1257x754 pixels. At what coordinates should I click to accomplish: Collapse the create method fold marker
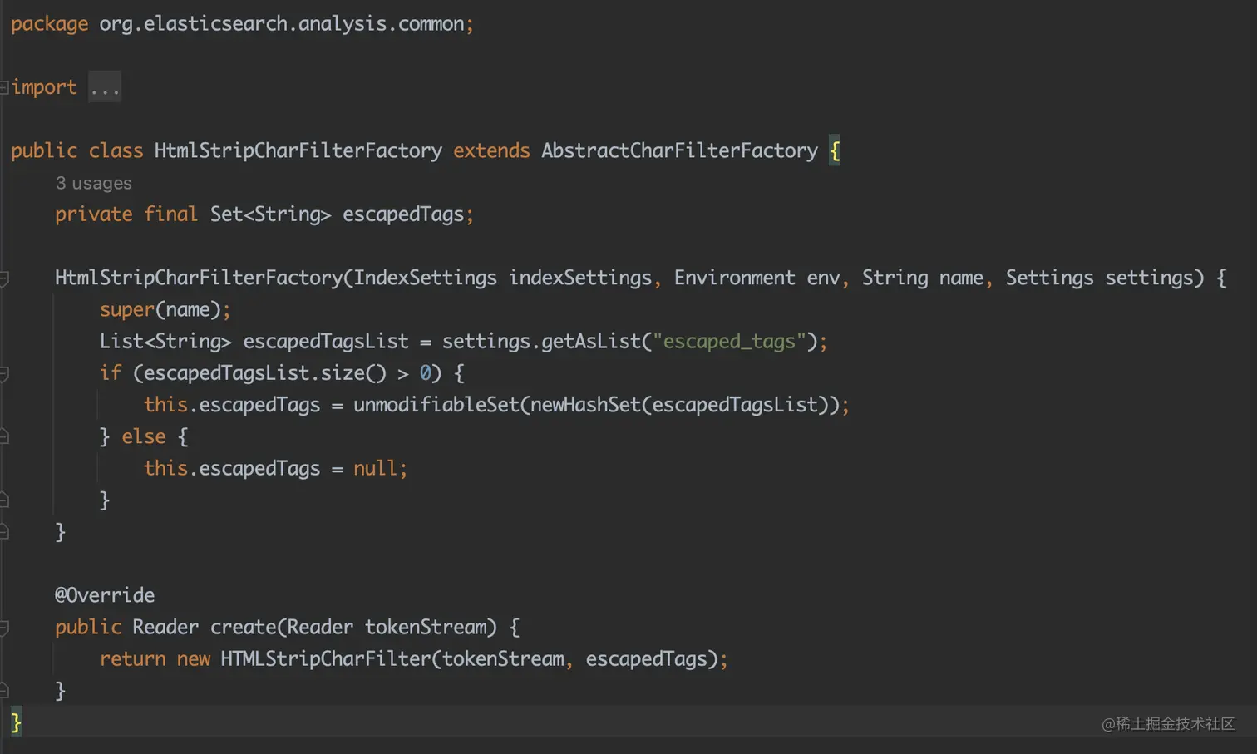tap(4, 628)
